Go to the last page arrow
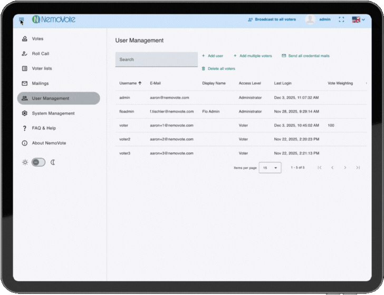This screenshot has width=384, height=295. point(358,168)
